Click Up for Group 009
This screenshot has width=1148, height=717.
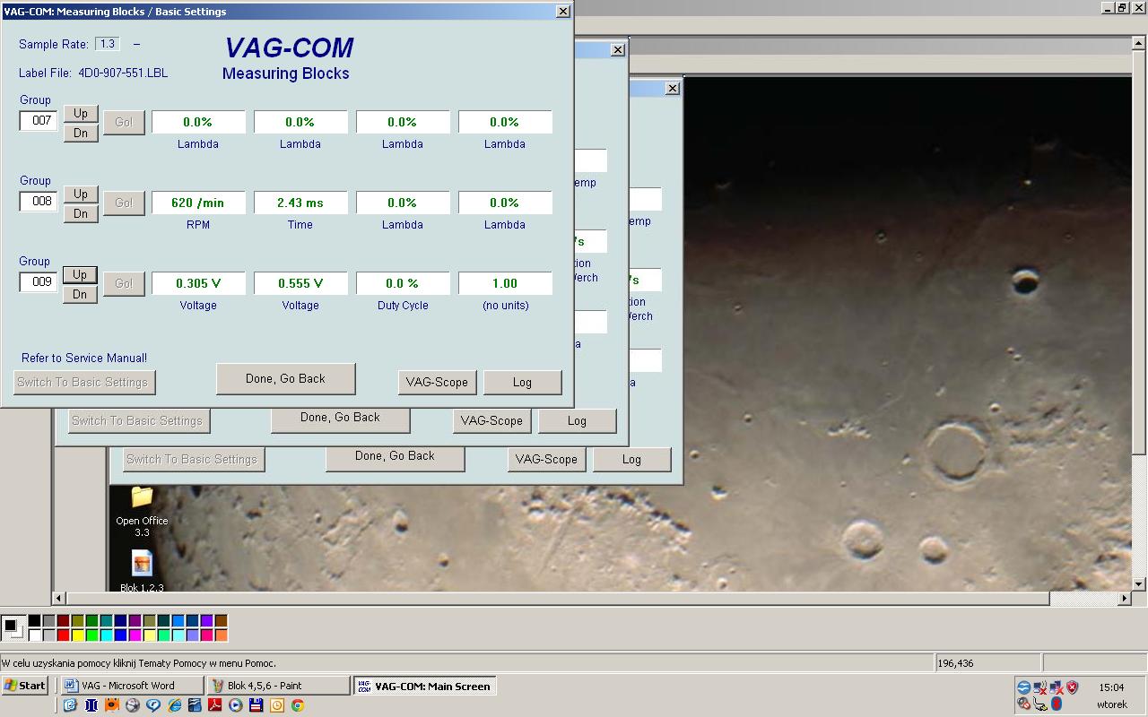tap(81, 275)
